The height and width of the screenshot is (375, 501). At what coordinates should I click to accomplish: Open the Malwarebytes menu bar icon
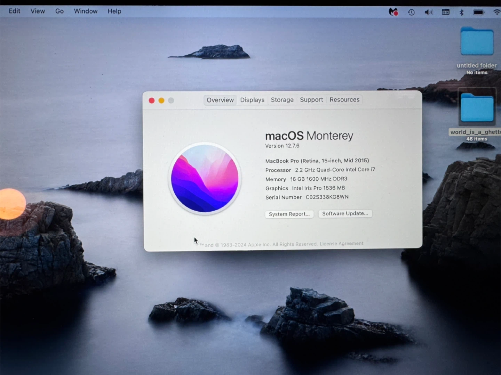393,12
